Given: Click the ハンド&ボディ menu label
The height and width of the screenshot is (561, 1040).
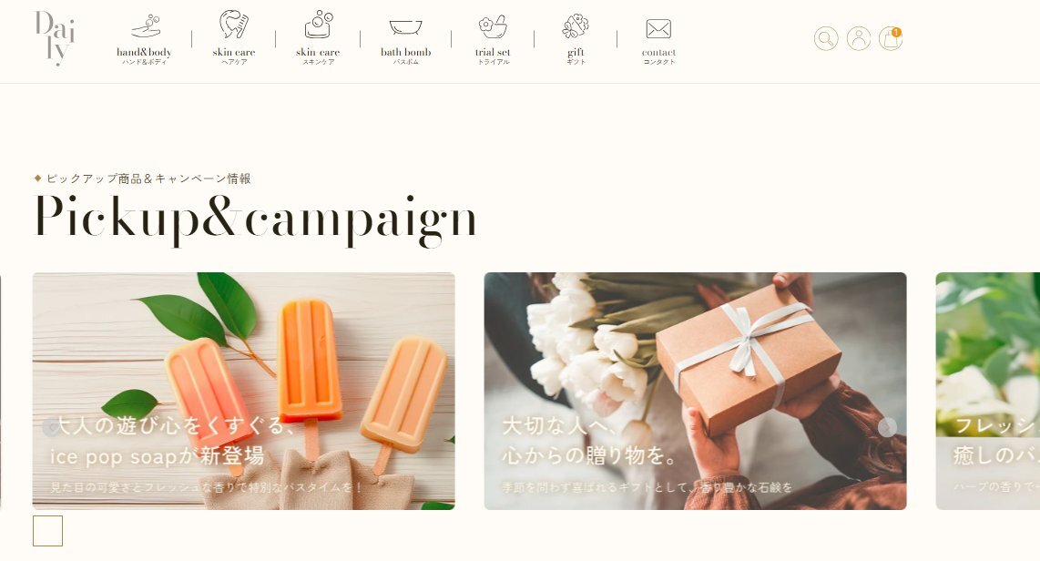Looking at the screenshot, I should click(144, 62).
